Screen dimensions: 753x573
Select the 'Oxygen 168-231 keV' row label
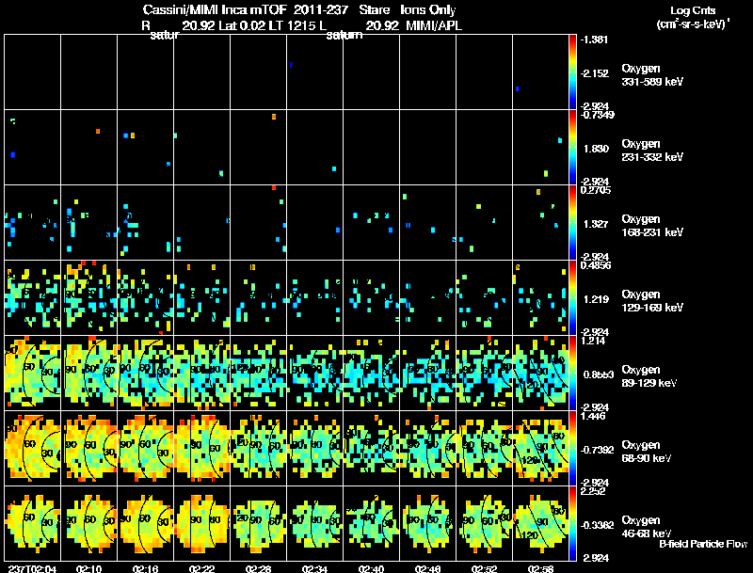click(x=652, y=226)
